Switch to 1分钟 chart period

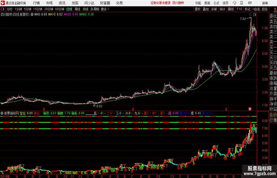coord(18,9)
